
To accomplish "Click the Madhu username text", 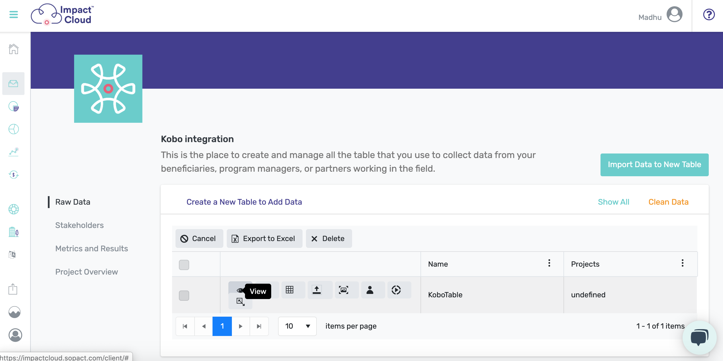I will click(x=650, y=18).
